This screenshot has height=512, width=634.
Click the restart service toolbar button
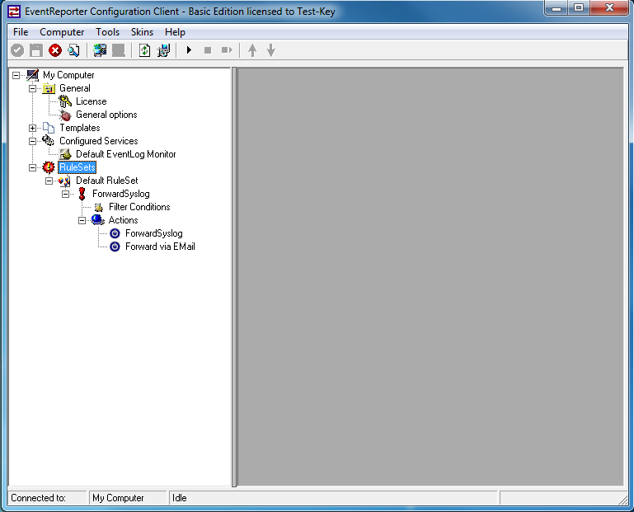coord(227,50)
